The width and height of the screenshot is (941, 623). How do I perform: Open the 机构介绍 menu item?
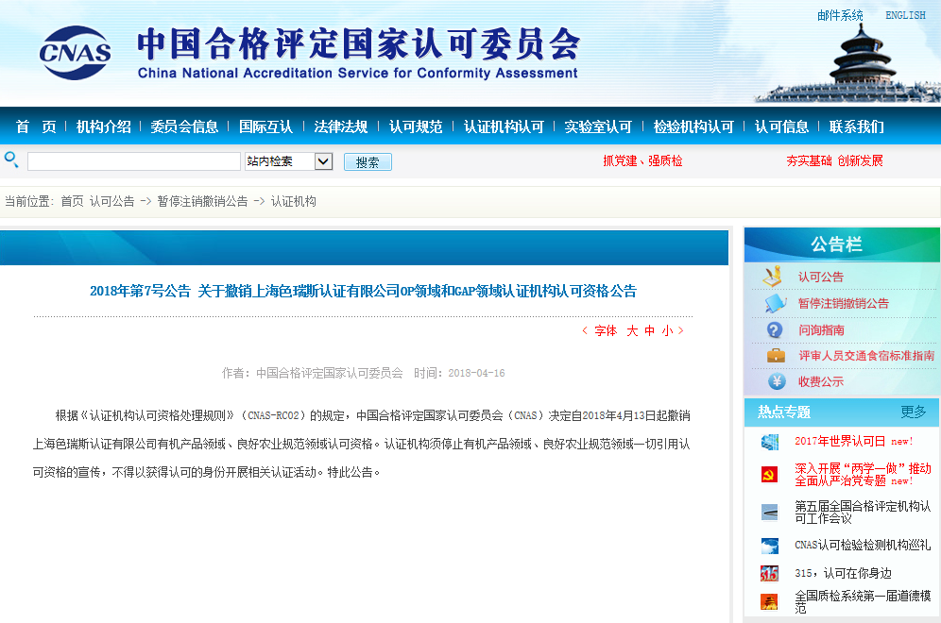103,126
